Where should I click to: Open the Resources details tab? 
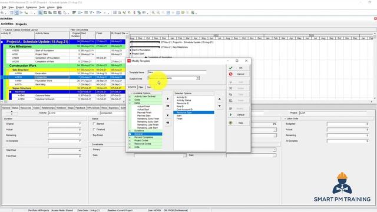pyautogui.click(x=26, y=108)
